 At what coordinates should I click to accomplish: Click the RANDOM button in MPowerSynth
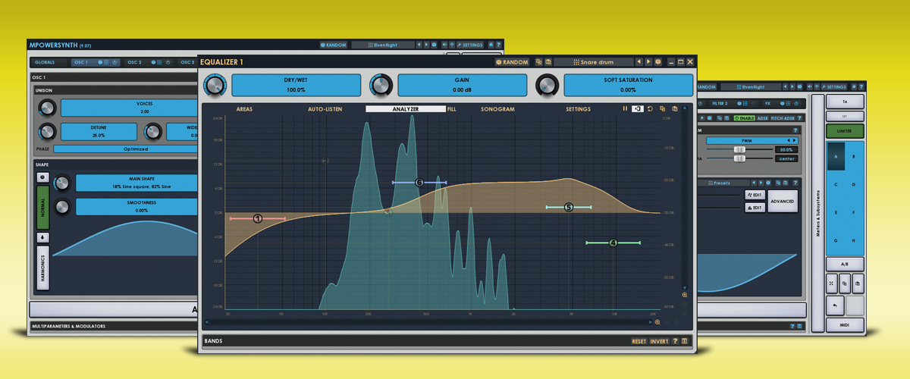tap(334, 45)
